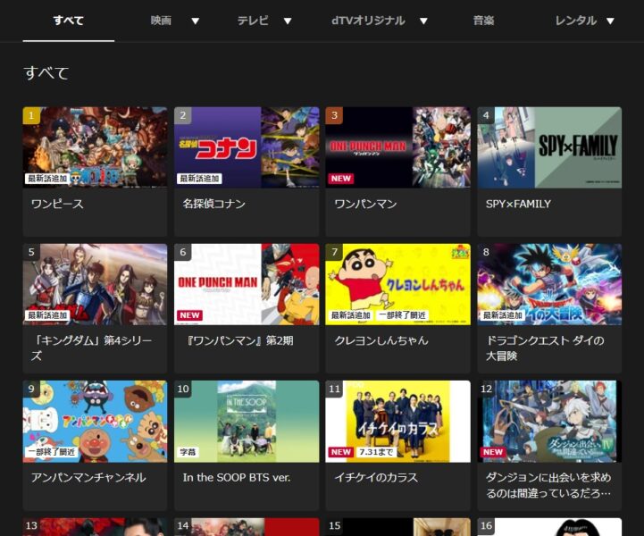Click the 字幕 label on In the SOOP
Viewport: 644px width, 536px height.
point(188,452)
